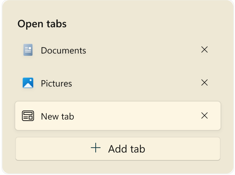Activate the highlighted New tab item
This screenshot has height=175, width=235.
click(57, 116)
